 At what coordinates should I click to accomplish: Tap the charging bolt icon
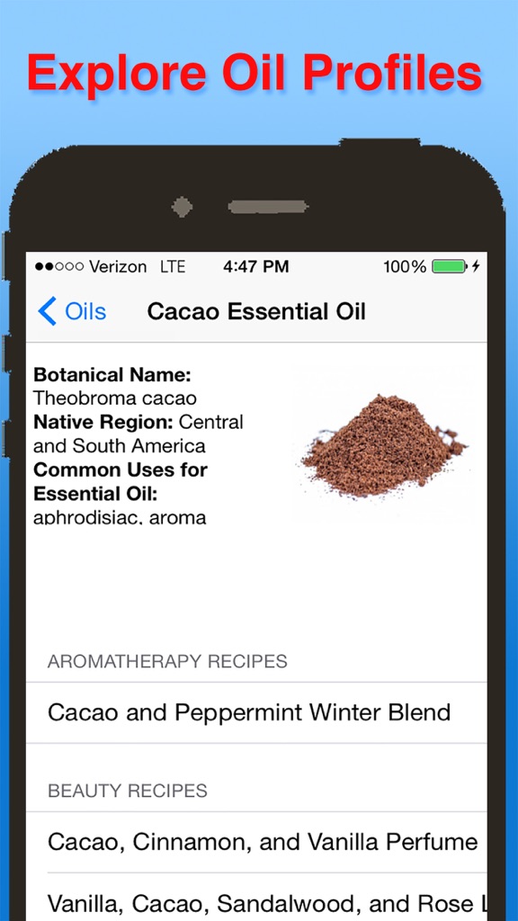(x=476, y=266)
